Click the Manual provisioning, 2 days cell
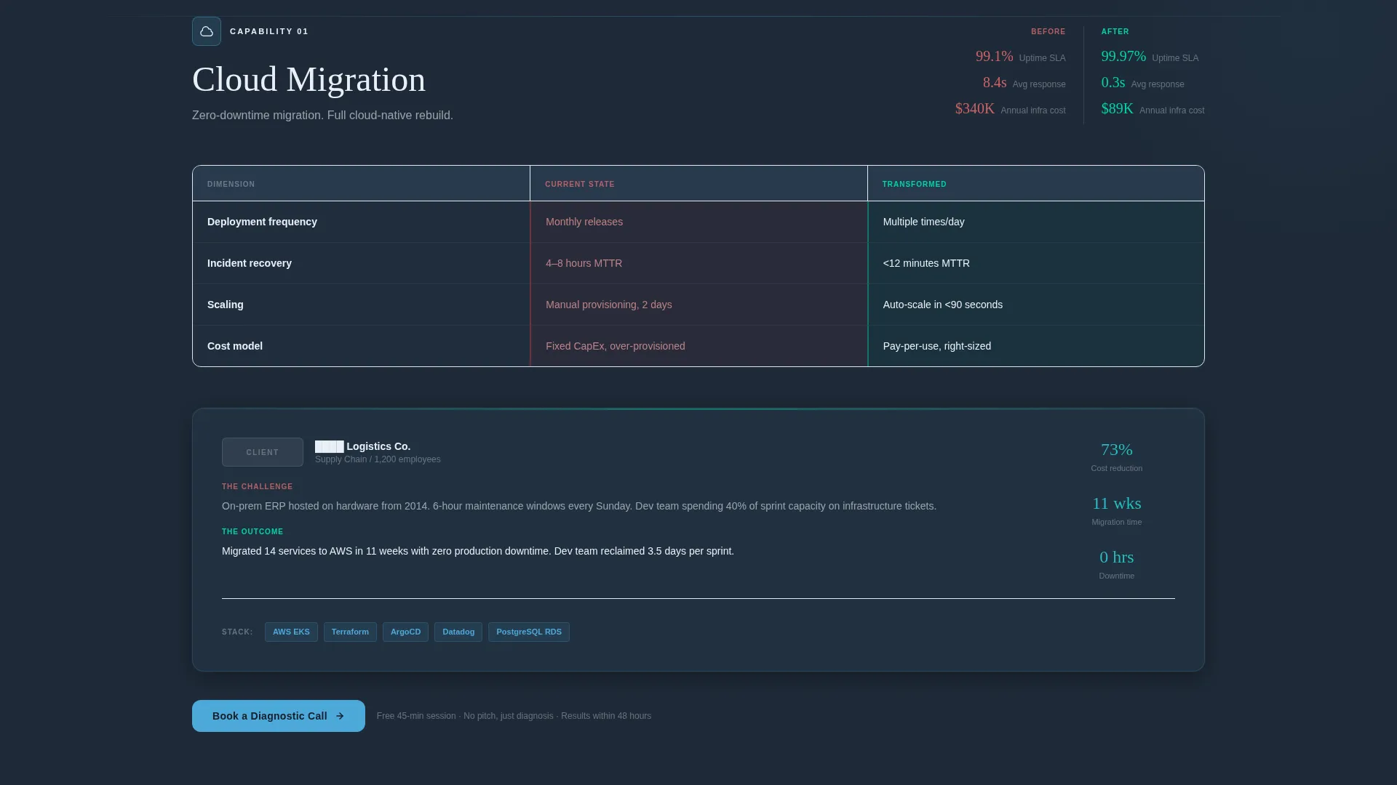 [699, 305]
